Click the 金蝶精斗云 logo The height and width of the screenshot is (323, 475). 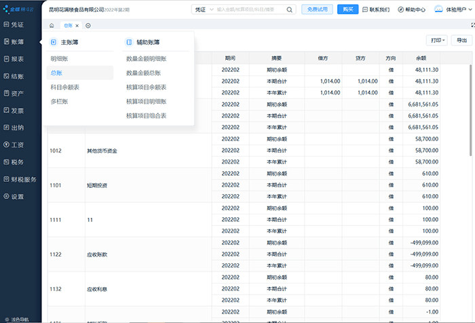coord(18,9)
